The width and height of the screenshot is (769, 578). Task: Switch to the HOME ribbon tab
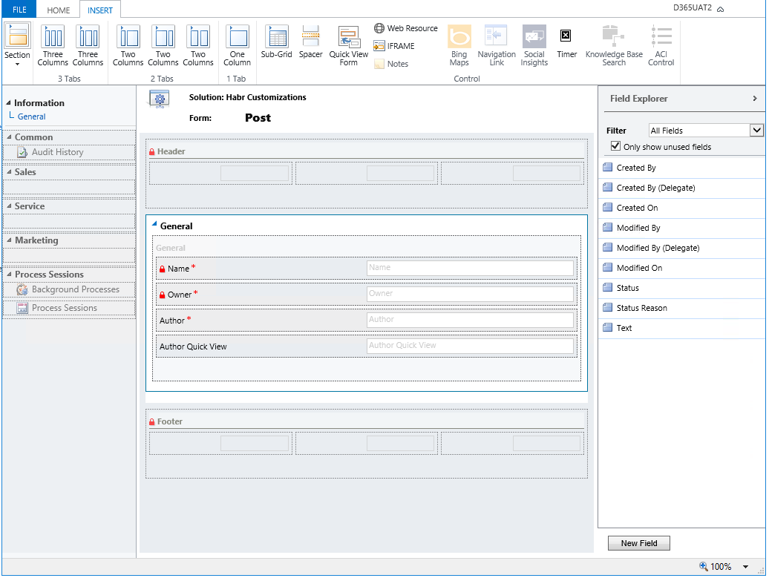(x=58, y=10)
